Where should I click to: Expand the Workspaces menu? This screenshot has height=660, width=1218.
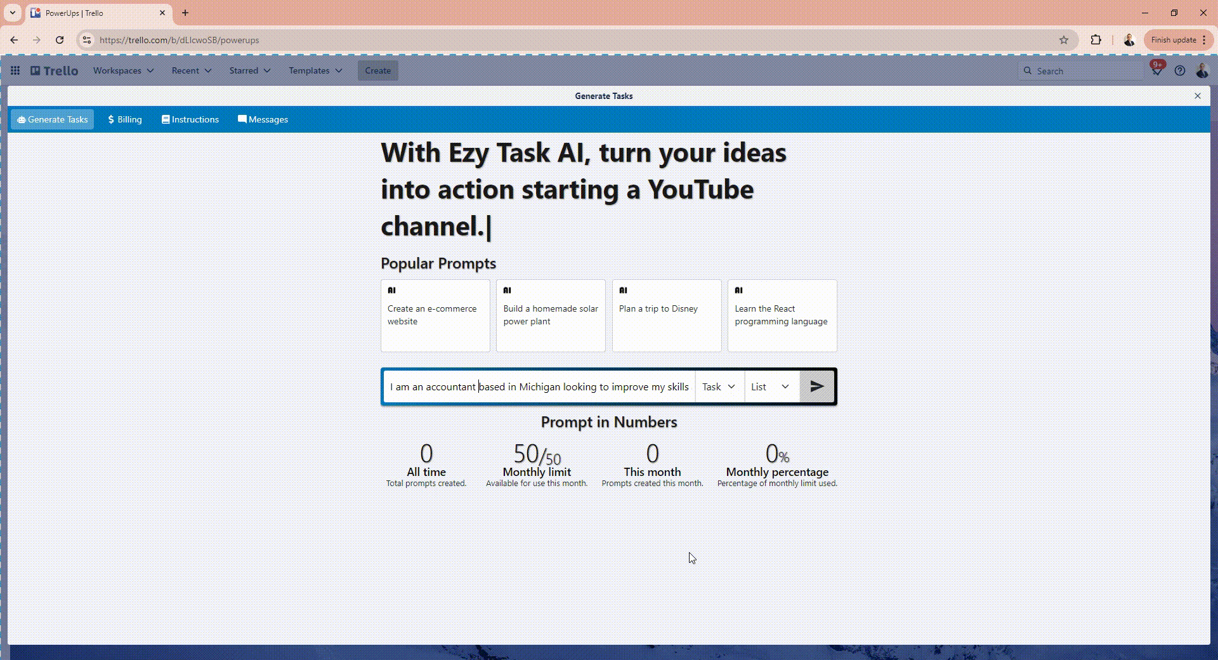(123, 70)
